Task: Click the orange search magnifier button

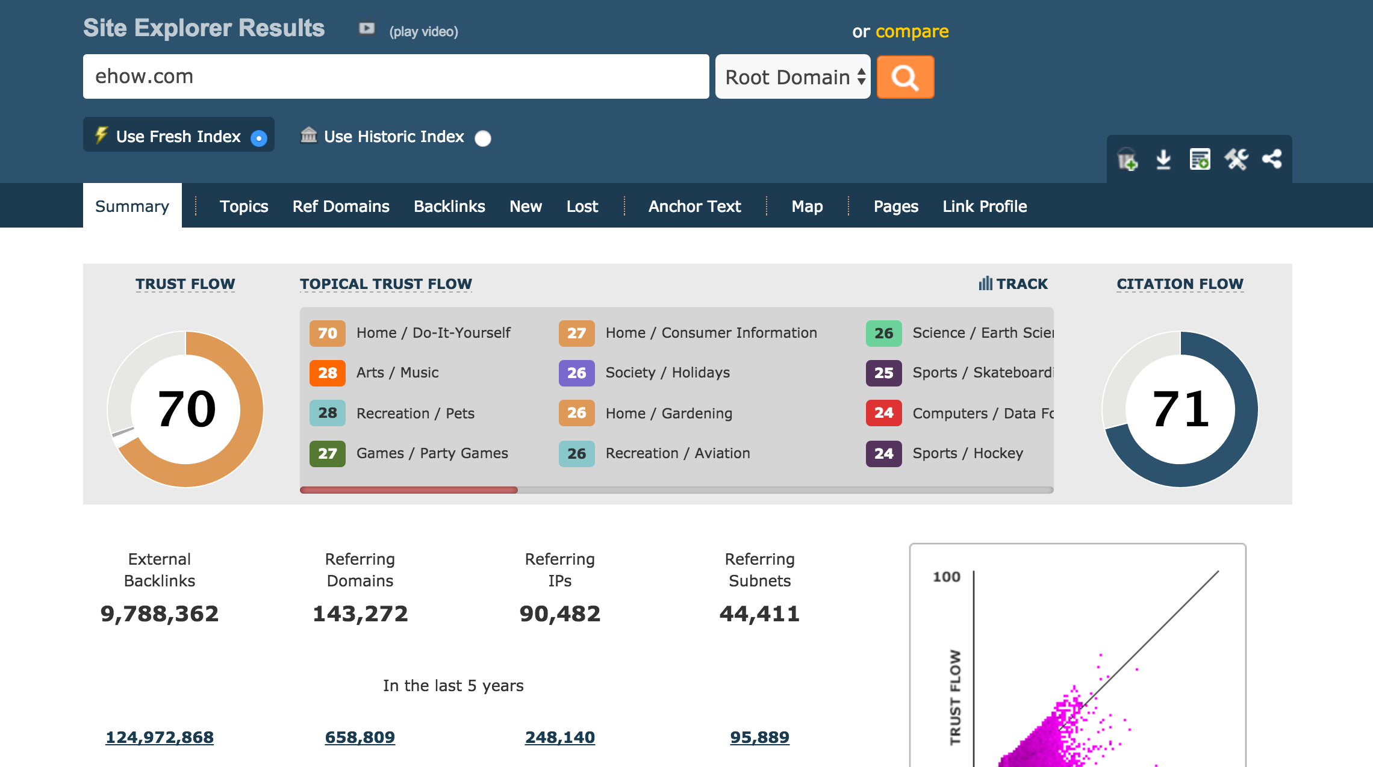Action: 905,77
